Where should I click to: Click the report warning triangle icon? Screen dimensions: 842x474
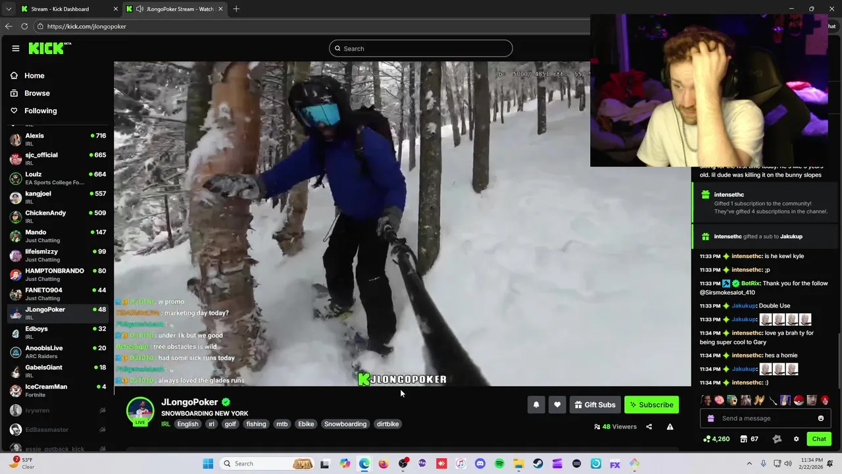pyautogui.click(x=670, y=427)
